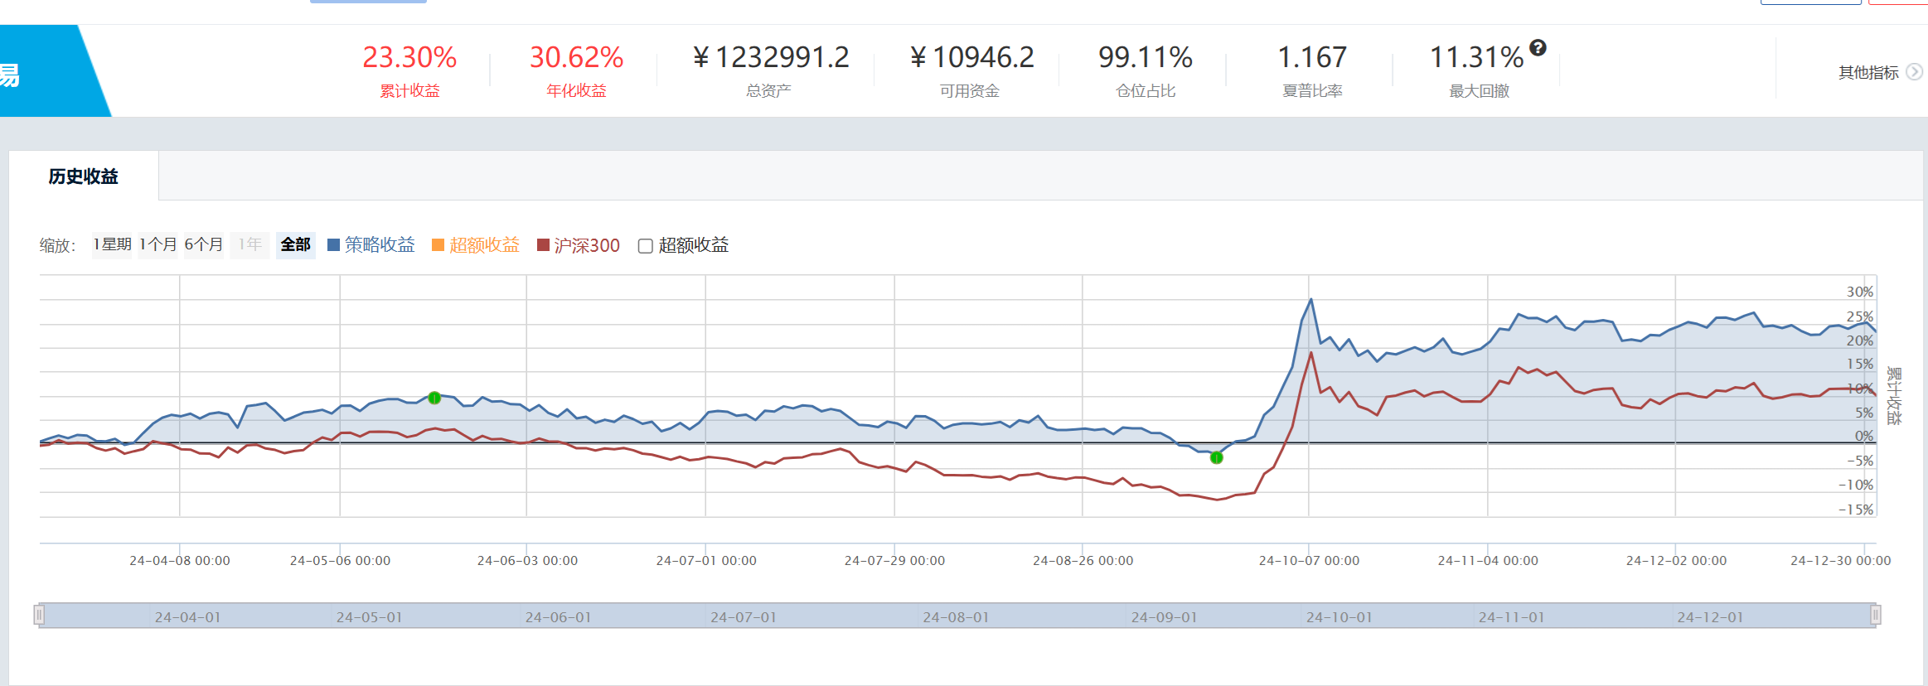The height and width of the screenshot is (686, 1928).
Task: Click the 24-07-01 00:00 axis label
Action: (x=706, y=561)
